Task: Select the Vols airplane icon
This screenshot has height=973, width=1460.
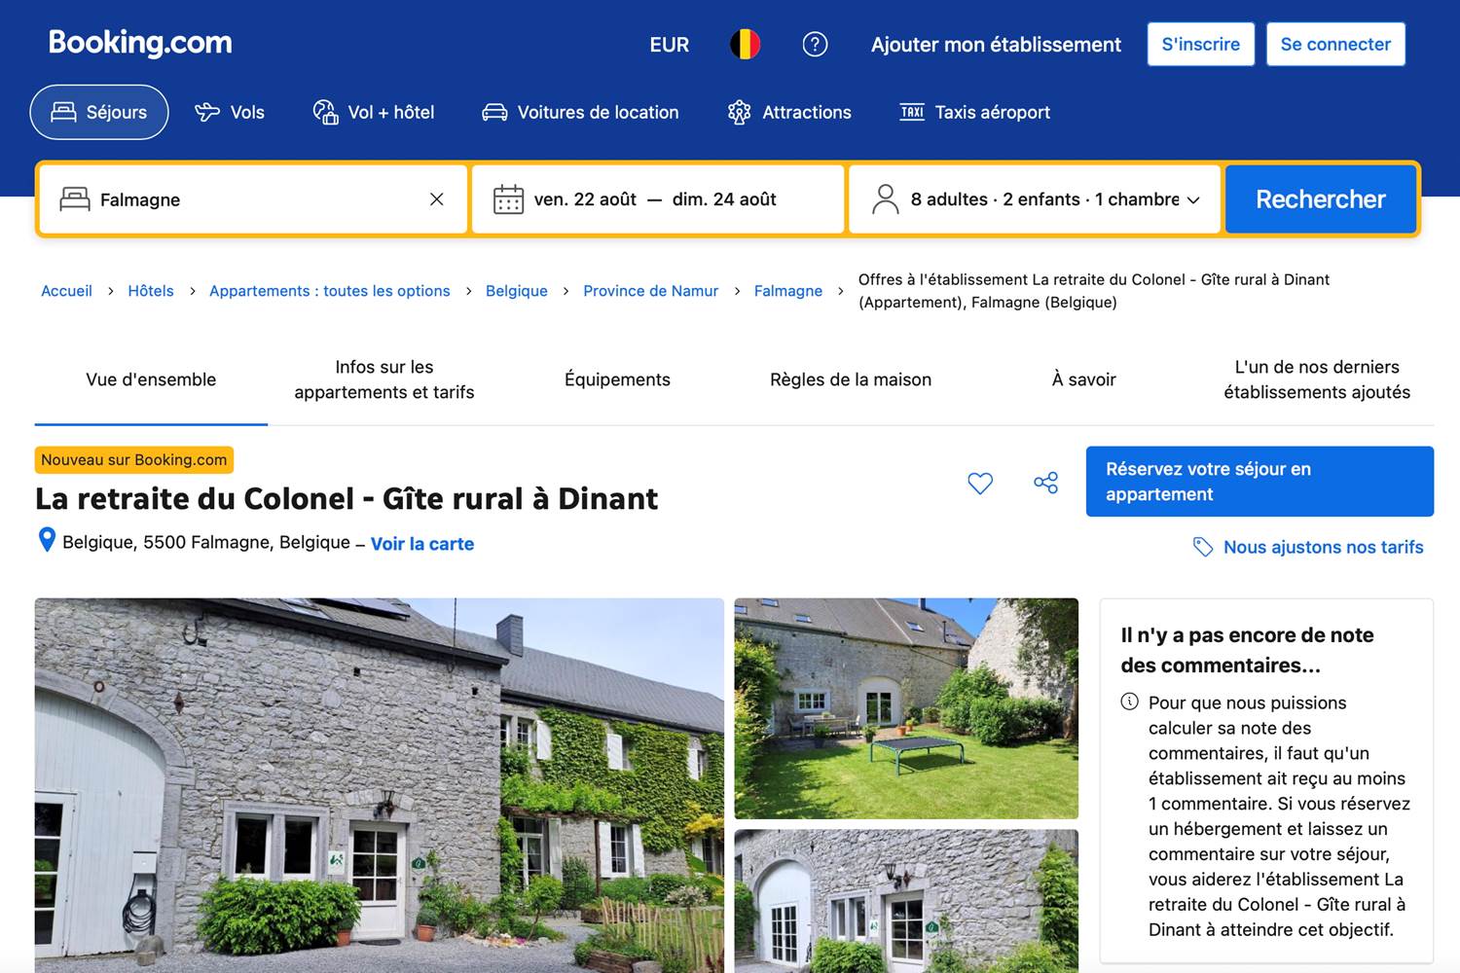Action: tap(205, 111)
